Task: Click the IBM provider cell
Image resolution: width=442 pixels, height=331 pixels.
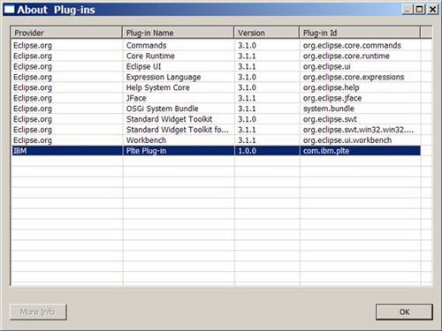Action: click(x=67, y=151)
